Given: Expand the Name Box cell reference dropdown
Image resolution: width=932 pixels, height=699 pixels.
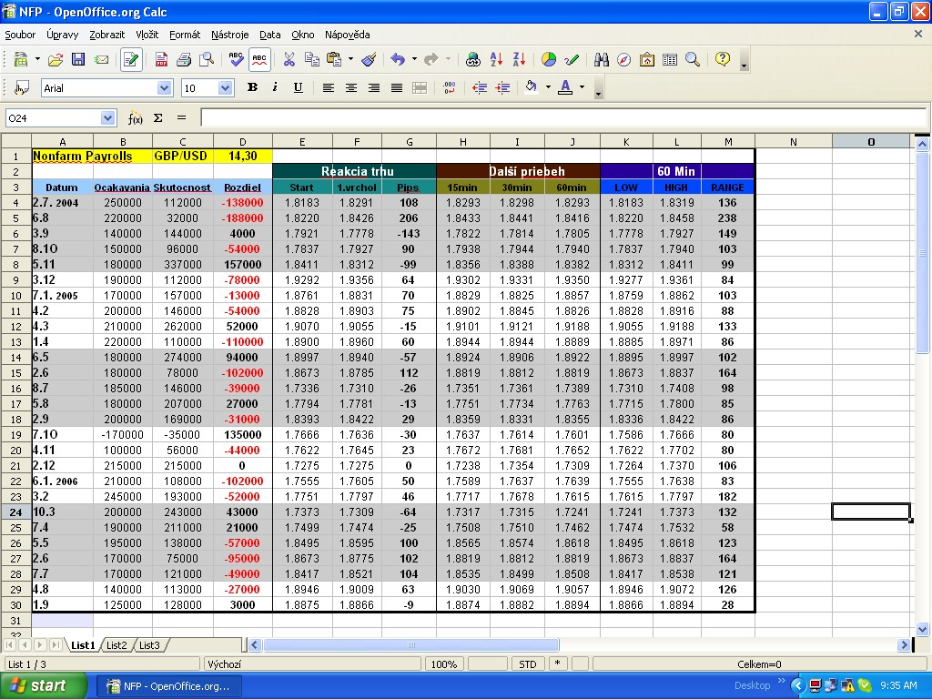Looking at the screenshot, I should (x=108, y=118).
